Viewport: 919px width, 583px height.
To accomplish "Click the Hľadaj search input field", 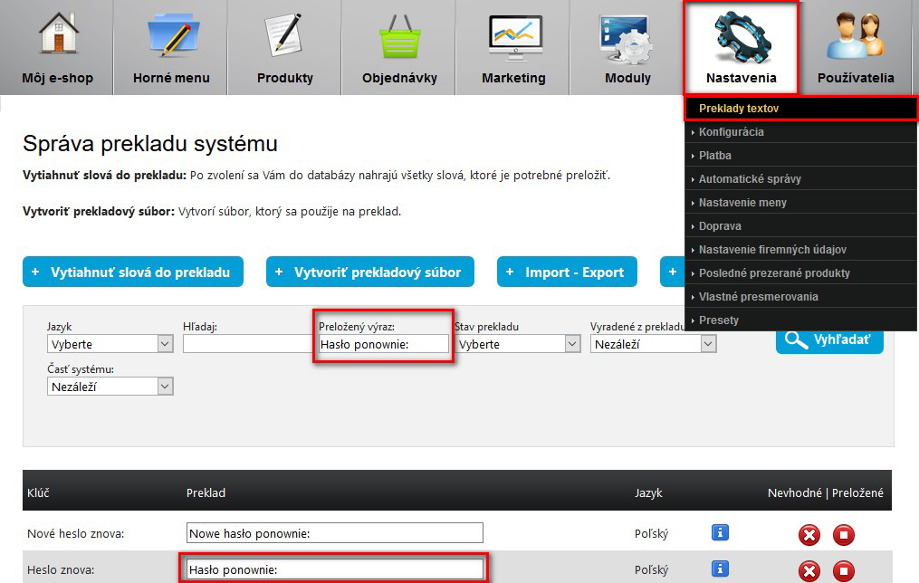I will [x=246, y=344].
